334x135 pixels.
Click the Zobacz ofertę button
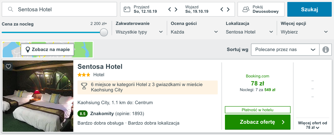click(x=257, y=122)
